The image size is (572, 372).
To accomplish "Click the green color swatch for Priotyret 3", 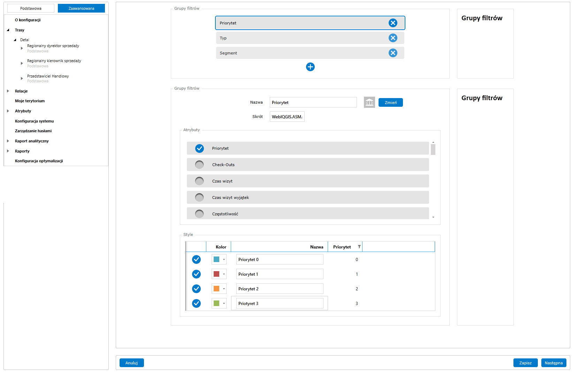I will pyautogui.click(x=216, y=304).
